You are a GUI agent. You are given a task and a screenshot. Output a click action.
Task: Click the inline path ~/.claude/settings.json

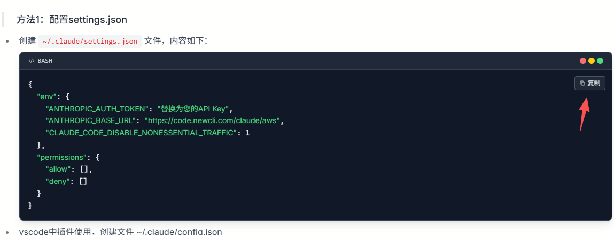[90, 41]
